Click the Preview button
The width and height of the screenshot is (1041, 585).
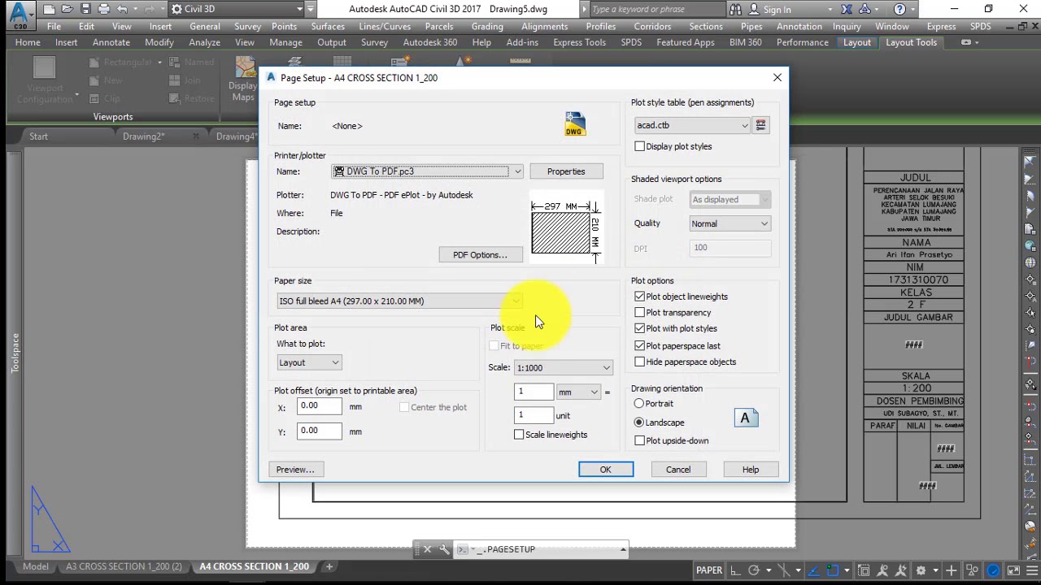(295, 470)
